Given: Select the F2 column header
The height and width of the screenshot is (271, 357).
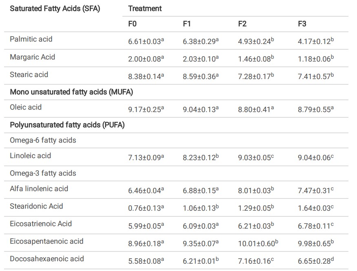Looking at the screenshot, I should pyautogui.click(x=242, y=24).
